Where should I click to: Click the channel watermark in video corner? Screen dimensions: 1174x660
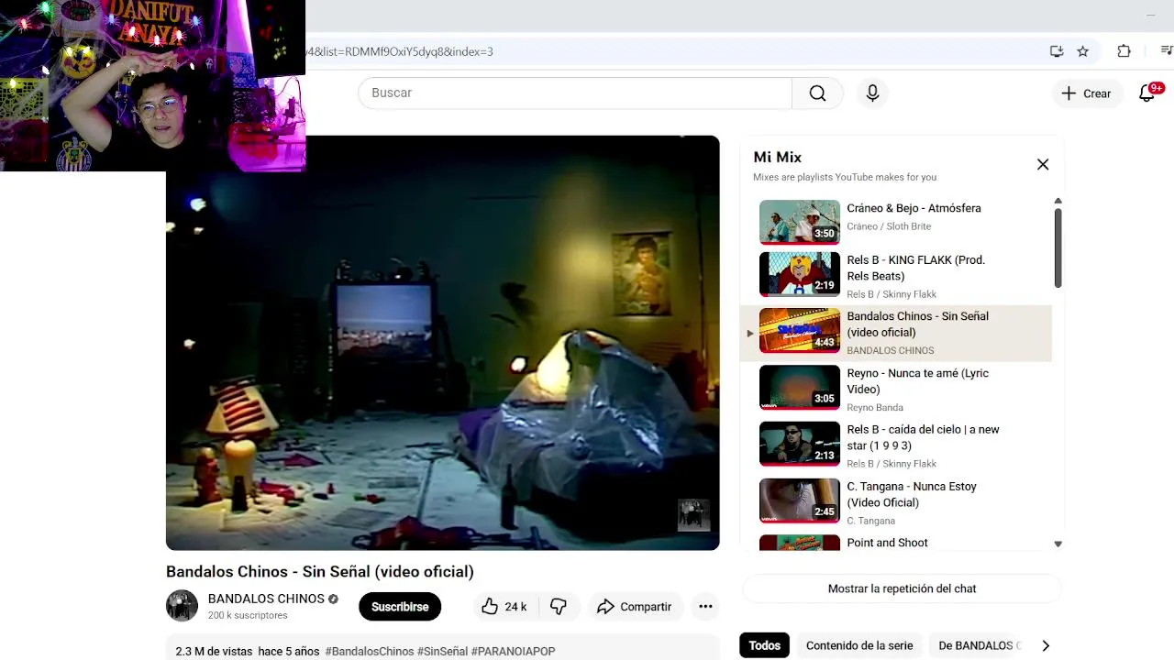tap(693, 515)
